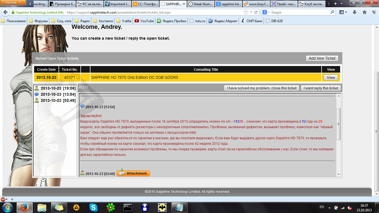Switch to the 'Important I...' tab
The width and height of the screenshot is (379, 213).
pyautogui.click(x=117, y=4)
